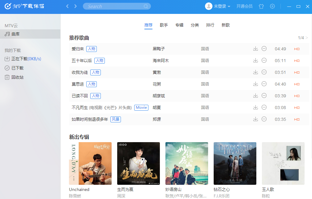Click the MV下载伴侣 logo
312x199 pixels.
24,6
